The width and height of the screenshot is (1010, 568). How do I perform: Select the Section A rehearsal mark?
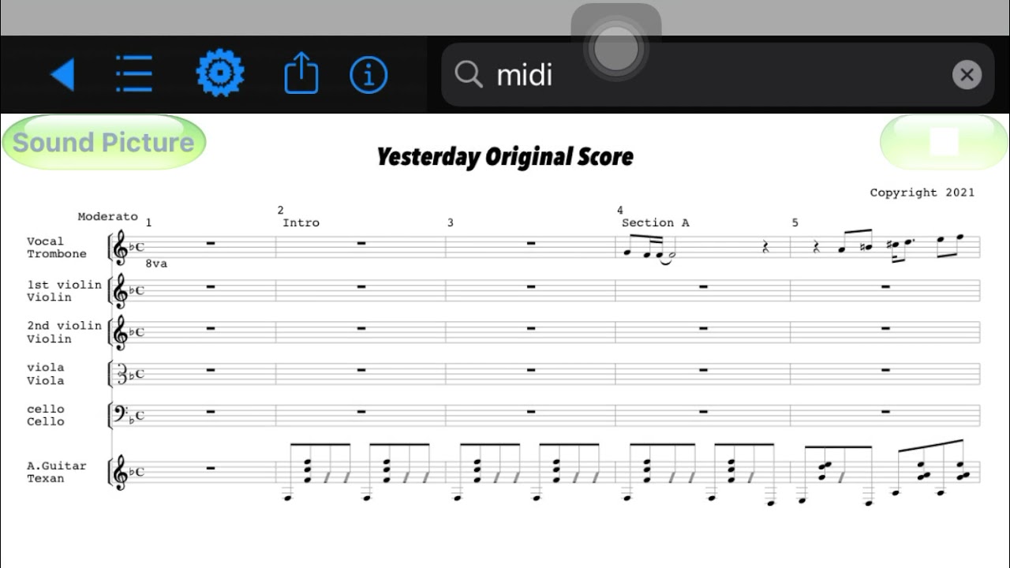(655, 222)
